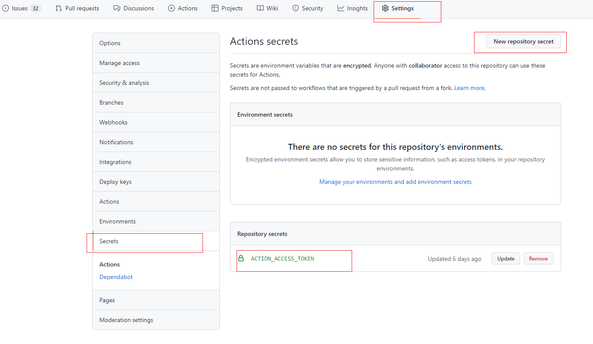Open the Learn more link
This screenshot has width=593, height=344.
pos(469,88)
